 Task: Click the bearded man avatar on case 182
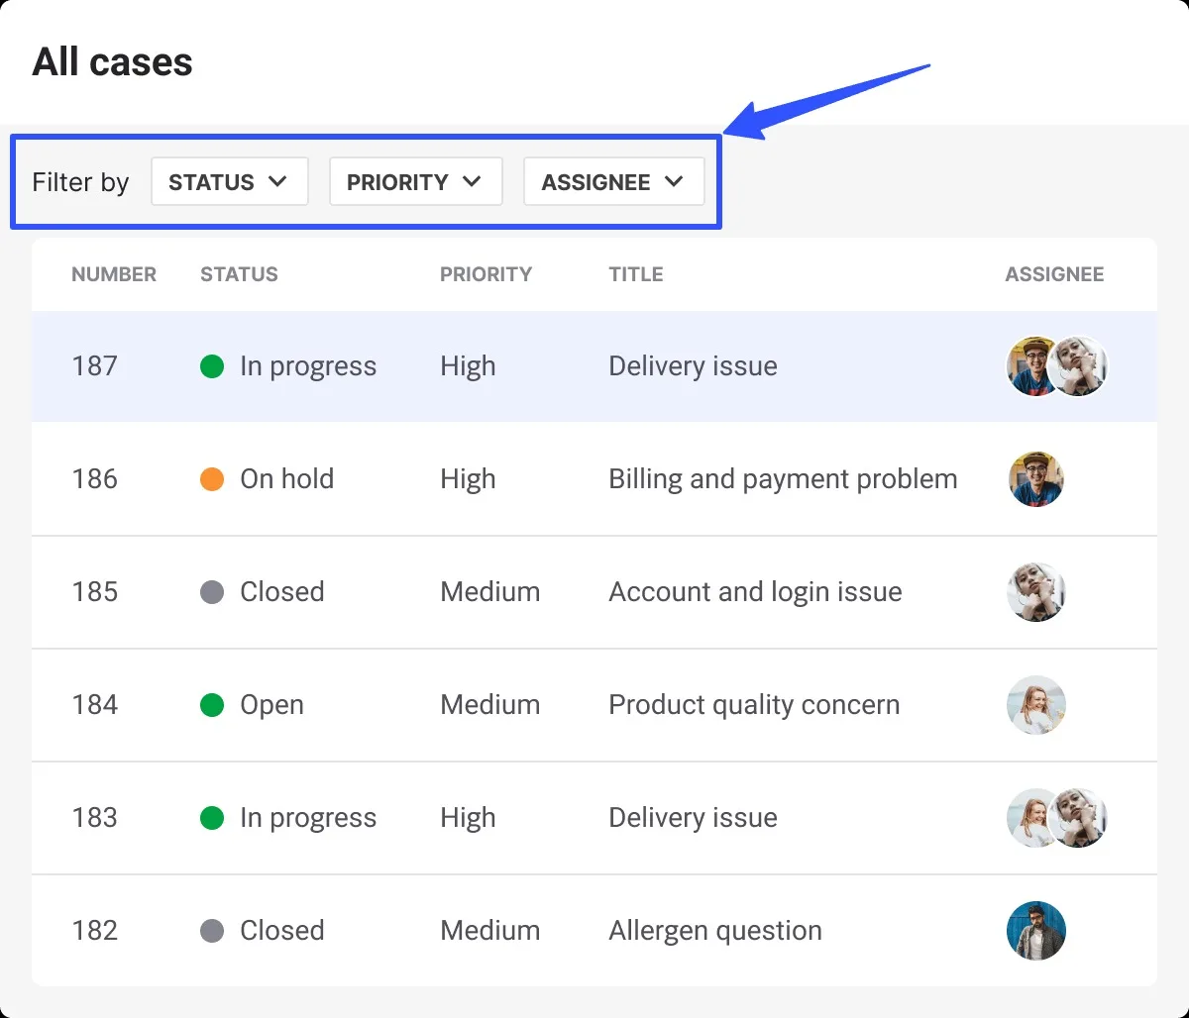1035,931
